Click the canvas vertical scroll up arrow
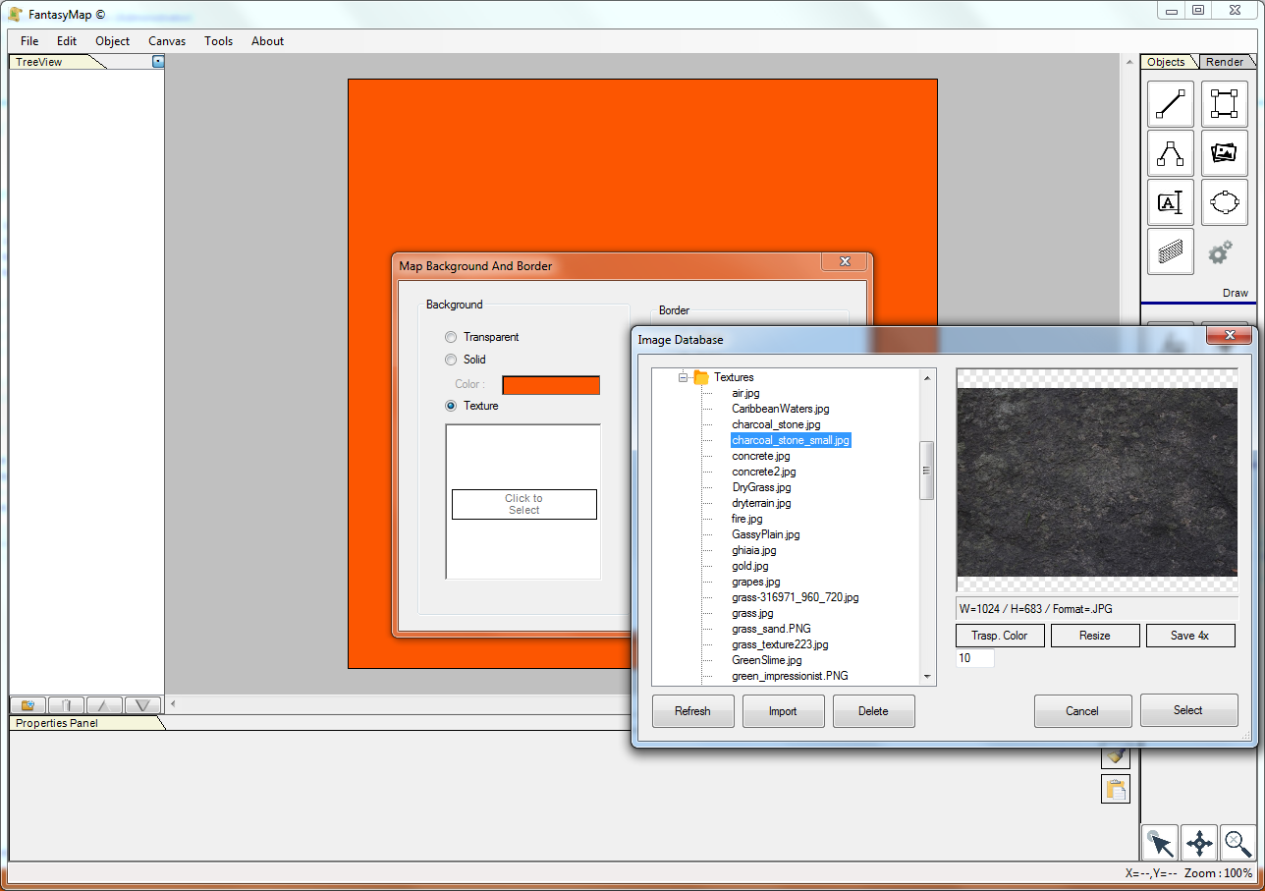The height and width of the screenshot is (891, 1265). (x=1131, y=62)
